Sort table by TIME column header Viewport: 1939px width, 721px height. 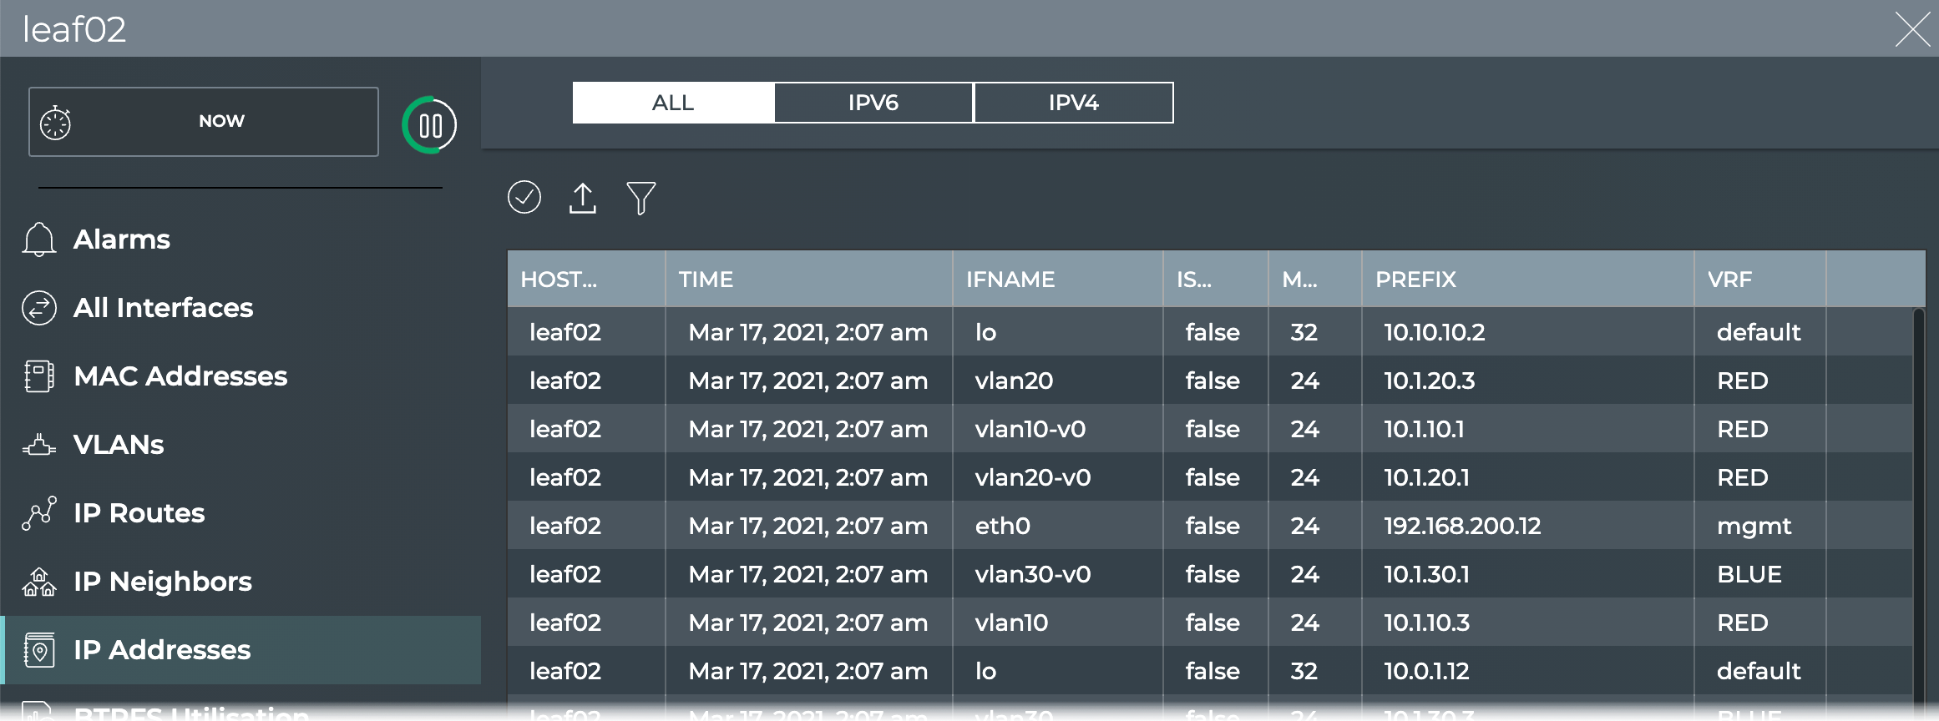point(706,280)
